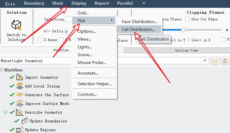This screenshot has width=230, height=133.
Task: Toggle the Show Cut Edges checkbox
Action: click(x=187, y=19)
